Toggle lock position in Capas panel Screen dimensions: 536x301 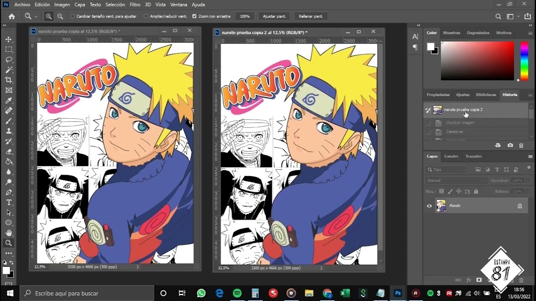(x=459, y=191)
